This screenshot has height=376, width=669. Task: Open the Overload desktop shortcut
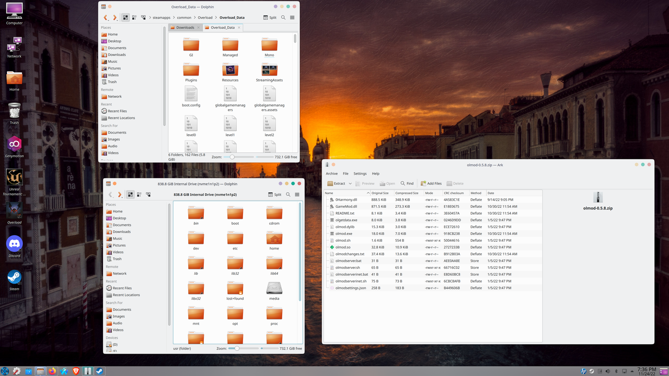14,214
